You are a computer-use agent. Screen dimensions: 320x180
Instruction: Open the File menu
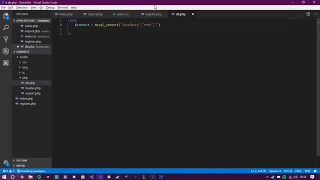tap(3, 7)
